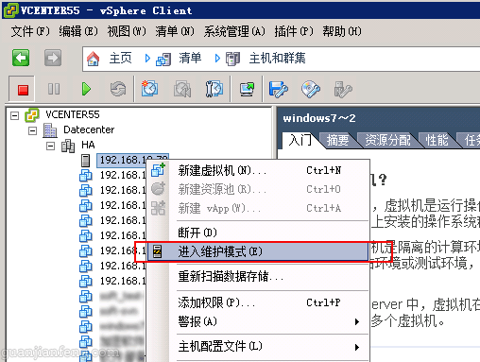Collapse the Datecenter tree node

32,130
